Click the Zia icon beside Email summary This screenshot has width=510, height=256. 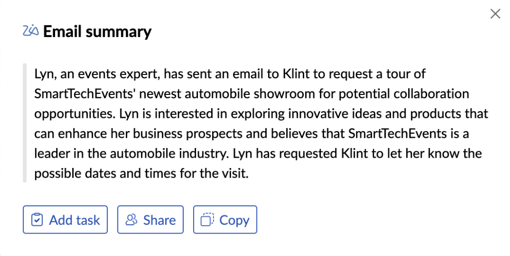tap(31, 32)
